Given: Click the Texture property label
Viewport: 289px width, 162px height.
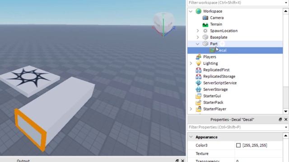Looking at the screenshot, I should 202,153.
